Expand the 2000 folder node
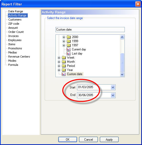 pyautogui.click(x=64, y=37)
